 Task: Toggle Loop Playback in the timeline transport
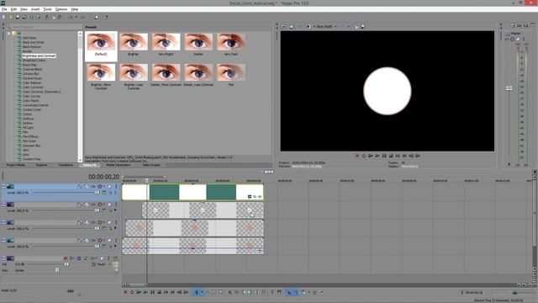pyautogui.click(x=132, y=292)
